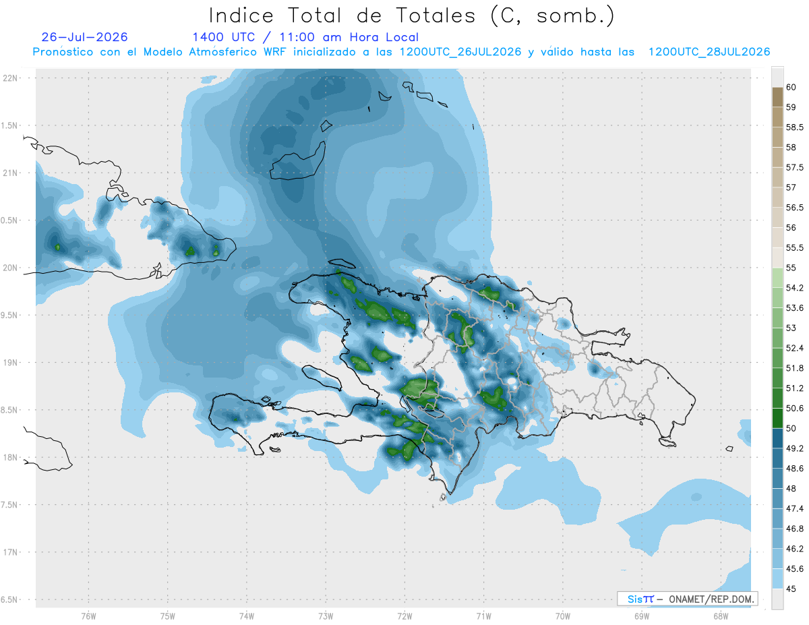Click the '72W' longitude label
809x625 pixels.
[404, 616]
